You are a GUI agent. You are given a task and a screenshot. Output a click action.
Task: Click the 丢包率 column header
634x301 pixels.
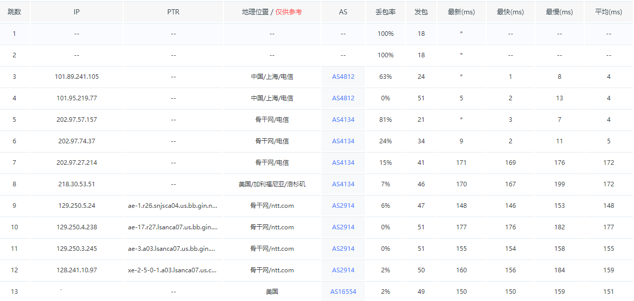[x=385, y=12]
